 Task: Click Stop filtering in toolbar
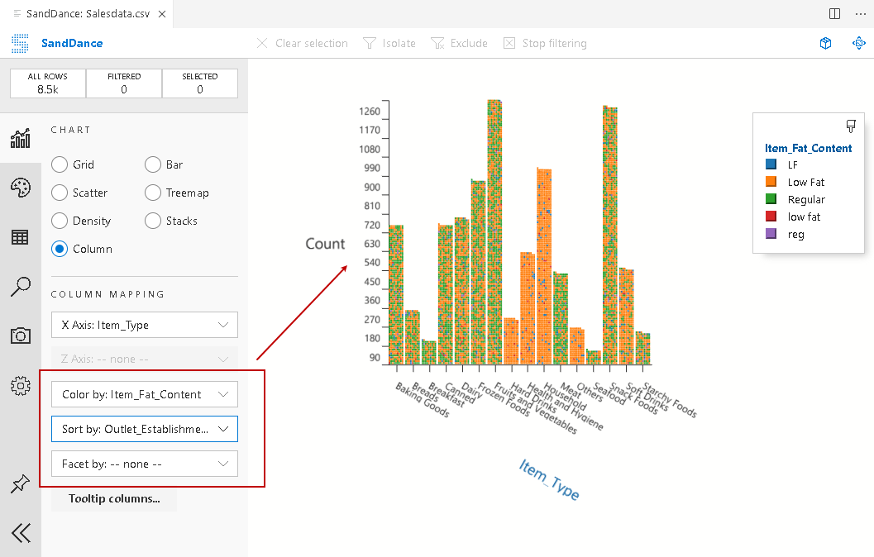(x=545, y=43)
